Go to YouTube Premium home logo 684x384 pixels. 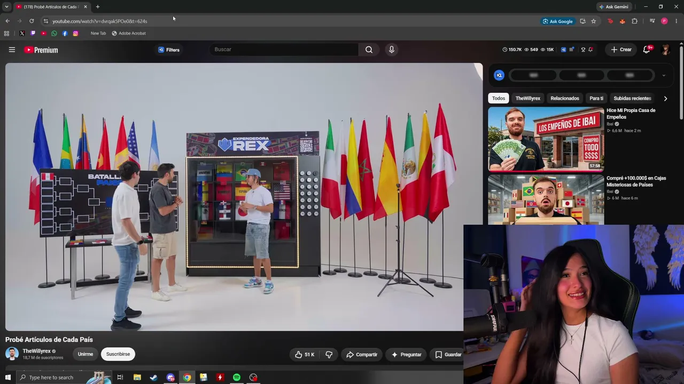[41, 50]
